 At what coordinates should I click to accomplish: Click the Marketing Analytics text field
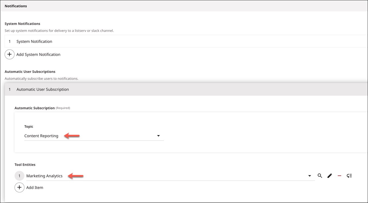[x=44, y=176]
